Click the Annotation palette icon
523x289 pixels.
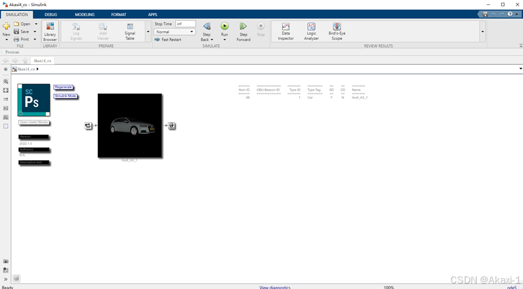pyautogui.click(x=5, y=108)
